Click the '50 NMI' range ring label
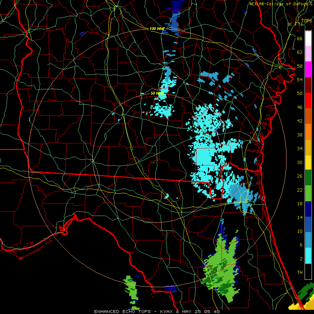 point(157,93)
